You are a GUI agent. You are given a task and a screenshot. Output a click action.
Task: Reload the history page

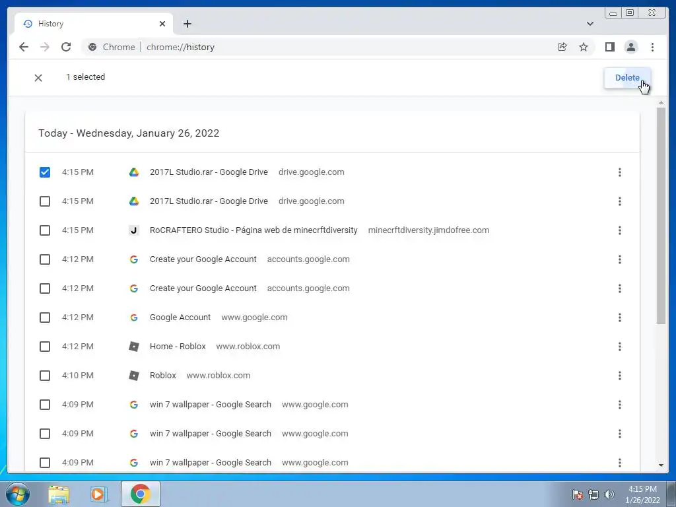[x=66, y=47]
